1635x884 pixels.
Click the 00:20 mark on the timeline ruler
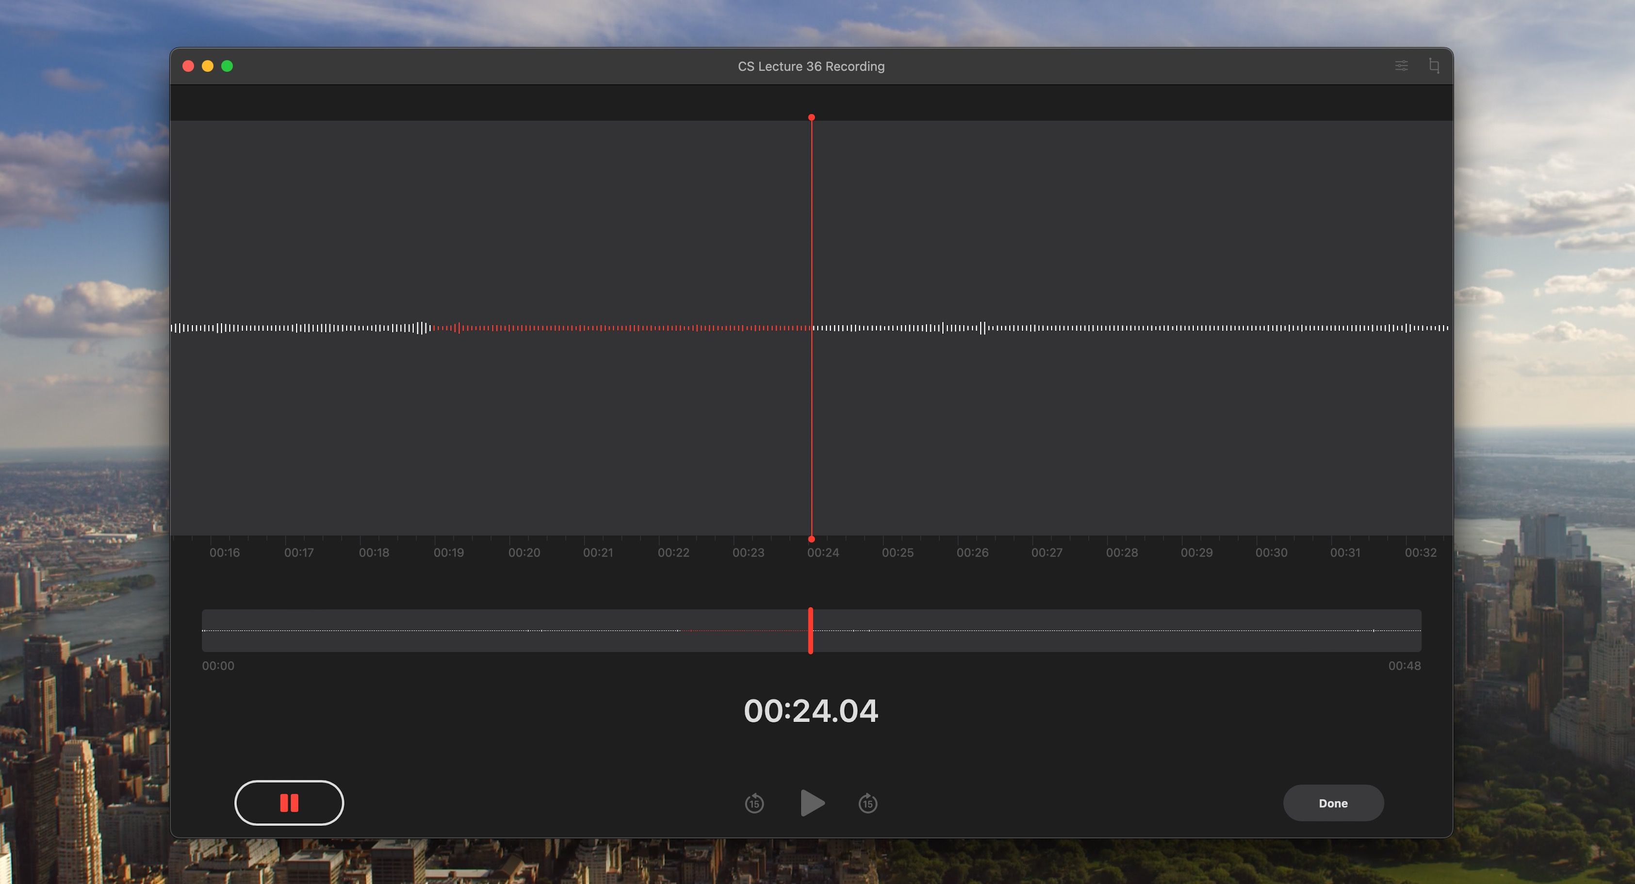524,552
